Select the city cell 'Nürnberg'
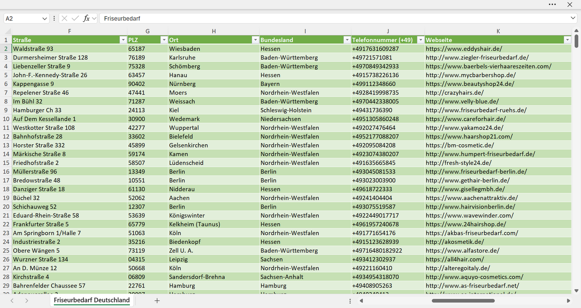The image size is (581, 308). coord(214,84)
